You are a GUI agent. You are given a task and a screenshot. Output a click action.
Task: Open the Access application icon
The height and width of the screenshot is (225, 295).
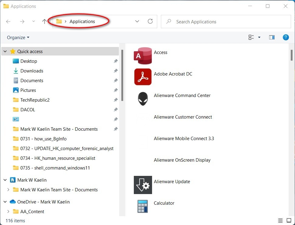tap(143, 56)
